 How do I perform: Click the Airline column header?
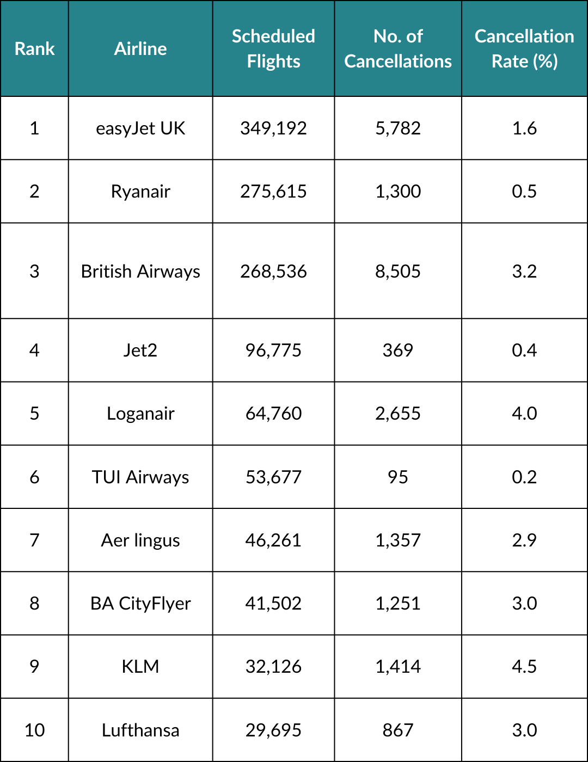140,49
